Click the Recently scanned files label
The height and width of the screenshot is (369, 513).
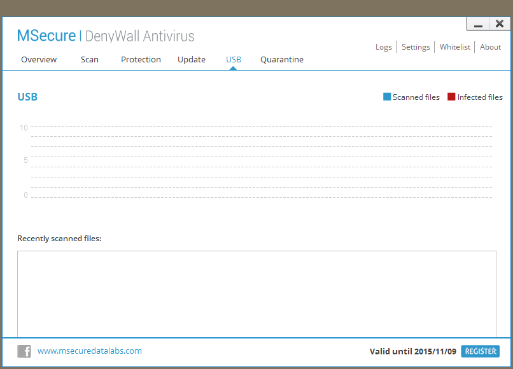59,239
